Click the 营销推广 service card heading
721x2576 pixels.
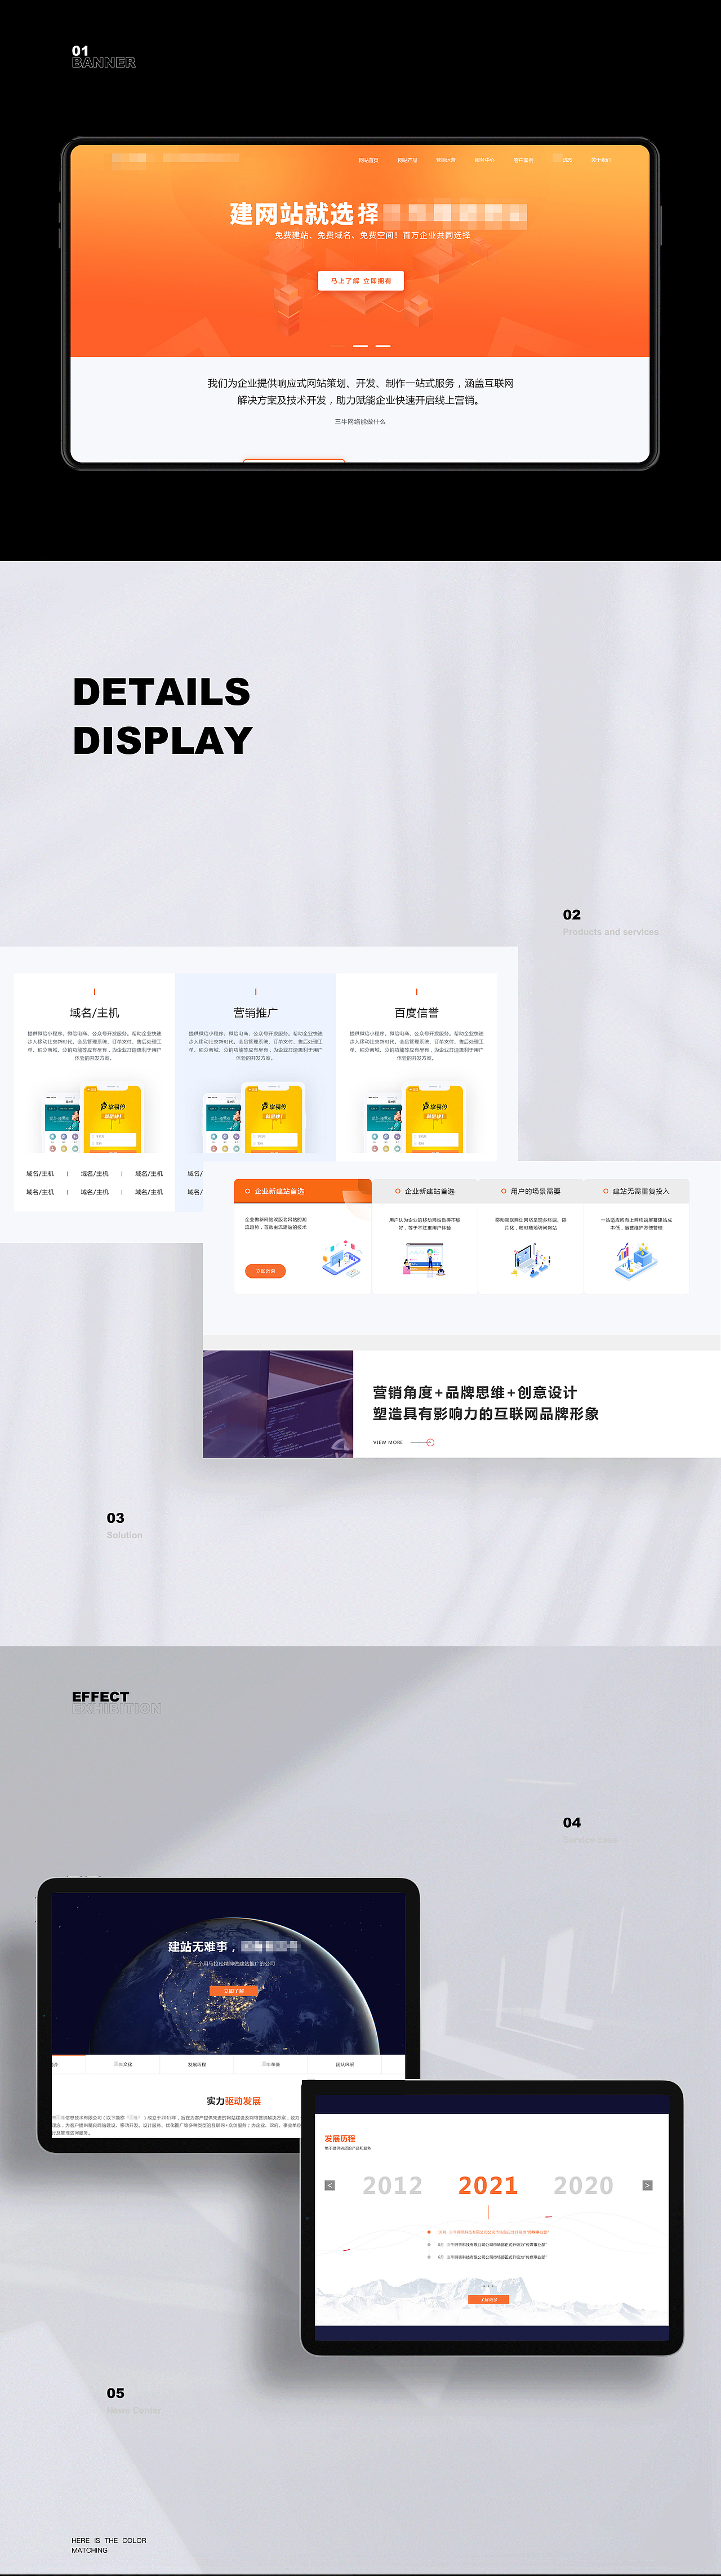[x=255, y=1013]
